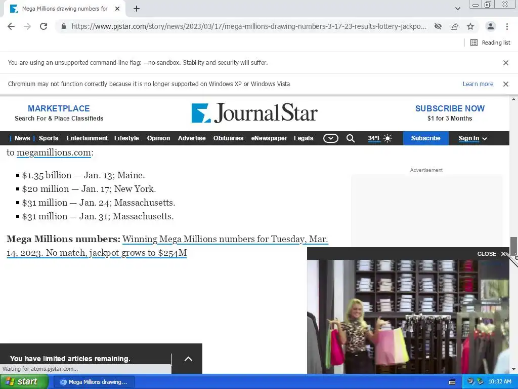The height and width of the screenshot is (389, 518).
Task: Click the Jan. 31 Massachusetts item
Action: (98, 216)
